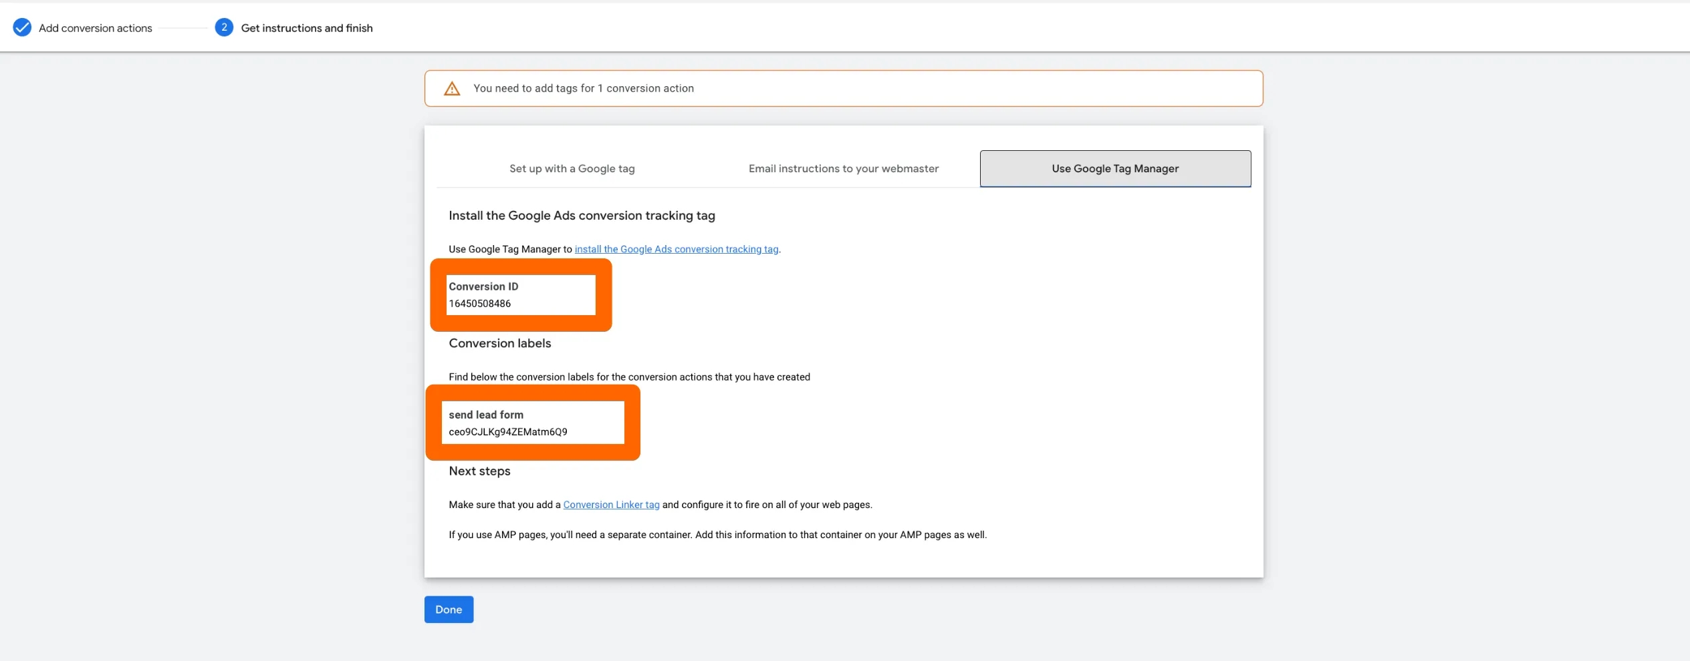The width and height of the screenshot is (1690, 661).
Task: Click the 'Add conversion actions' step label
Action: click(x=96, y=28)
